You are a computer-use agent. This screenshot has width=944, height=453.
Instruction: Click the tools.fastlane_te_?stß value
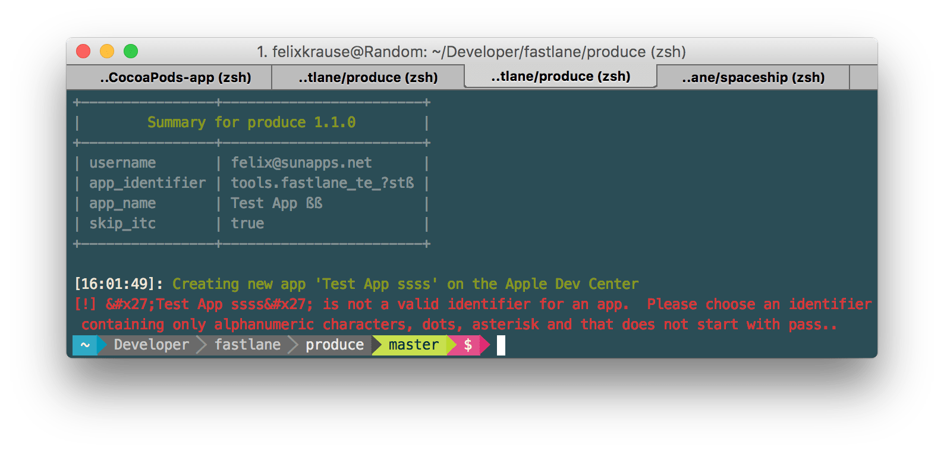(322, 183)
